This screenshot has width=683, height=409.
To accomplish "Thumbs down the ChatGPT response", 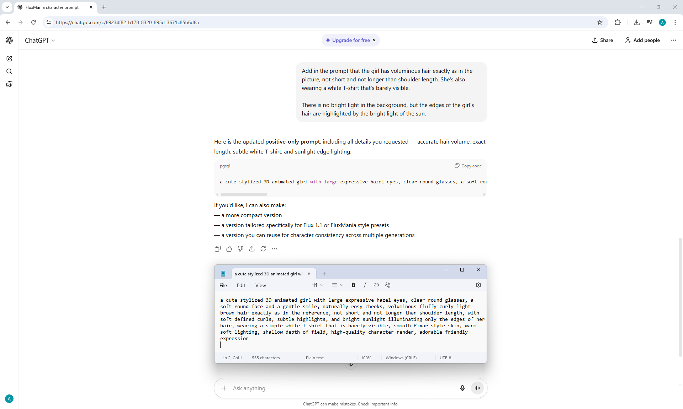I will point(240,249).
